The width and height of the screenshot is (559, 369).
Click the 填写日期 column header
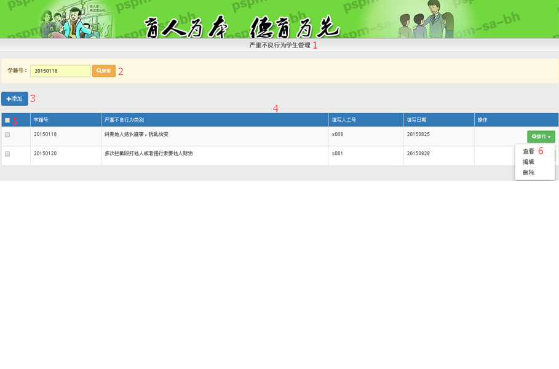pos(417,120)
